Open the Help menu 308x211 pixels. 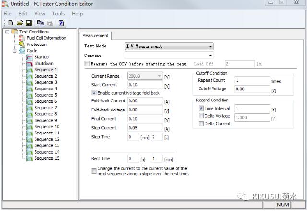click(x=77, y=14)
